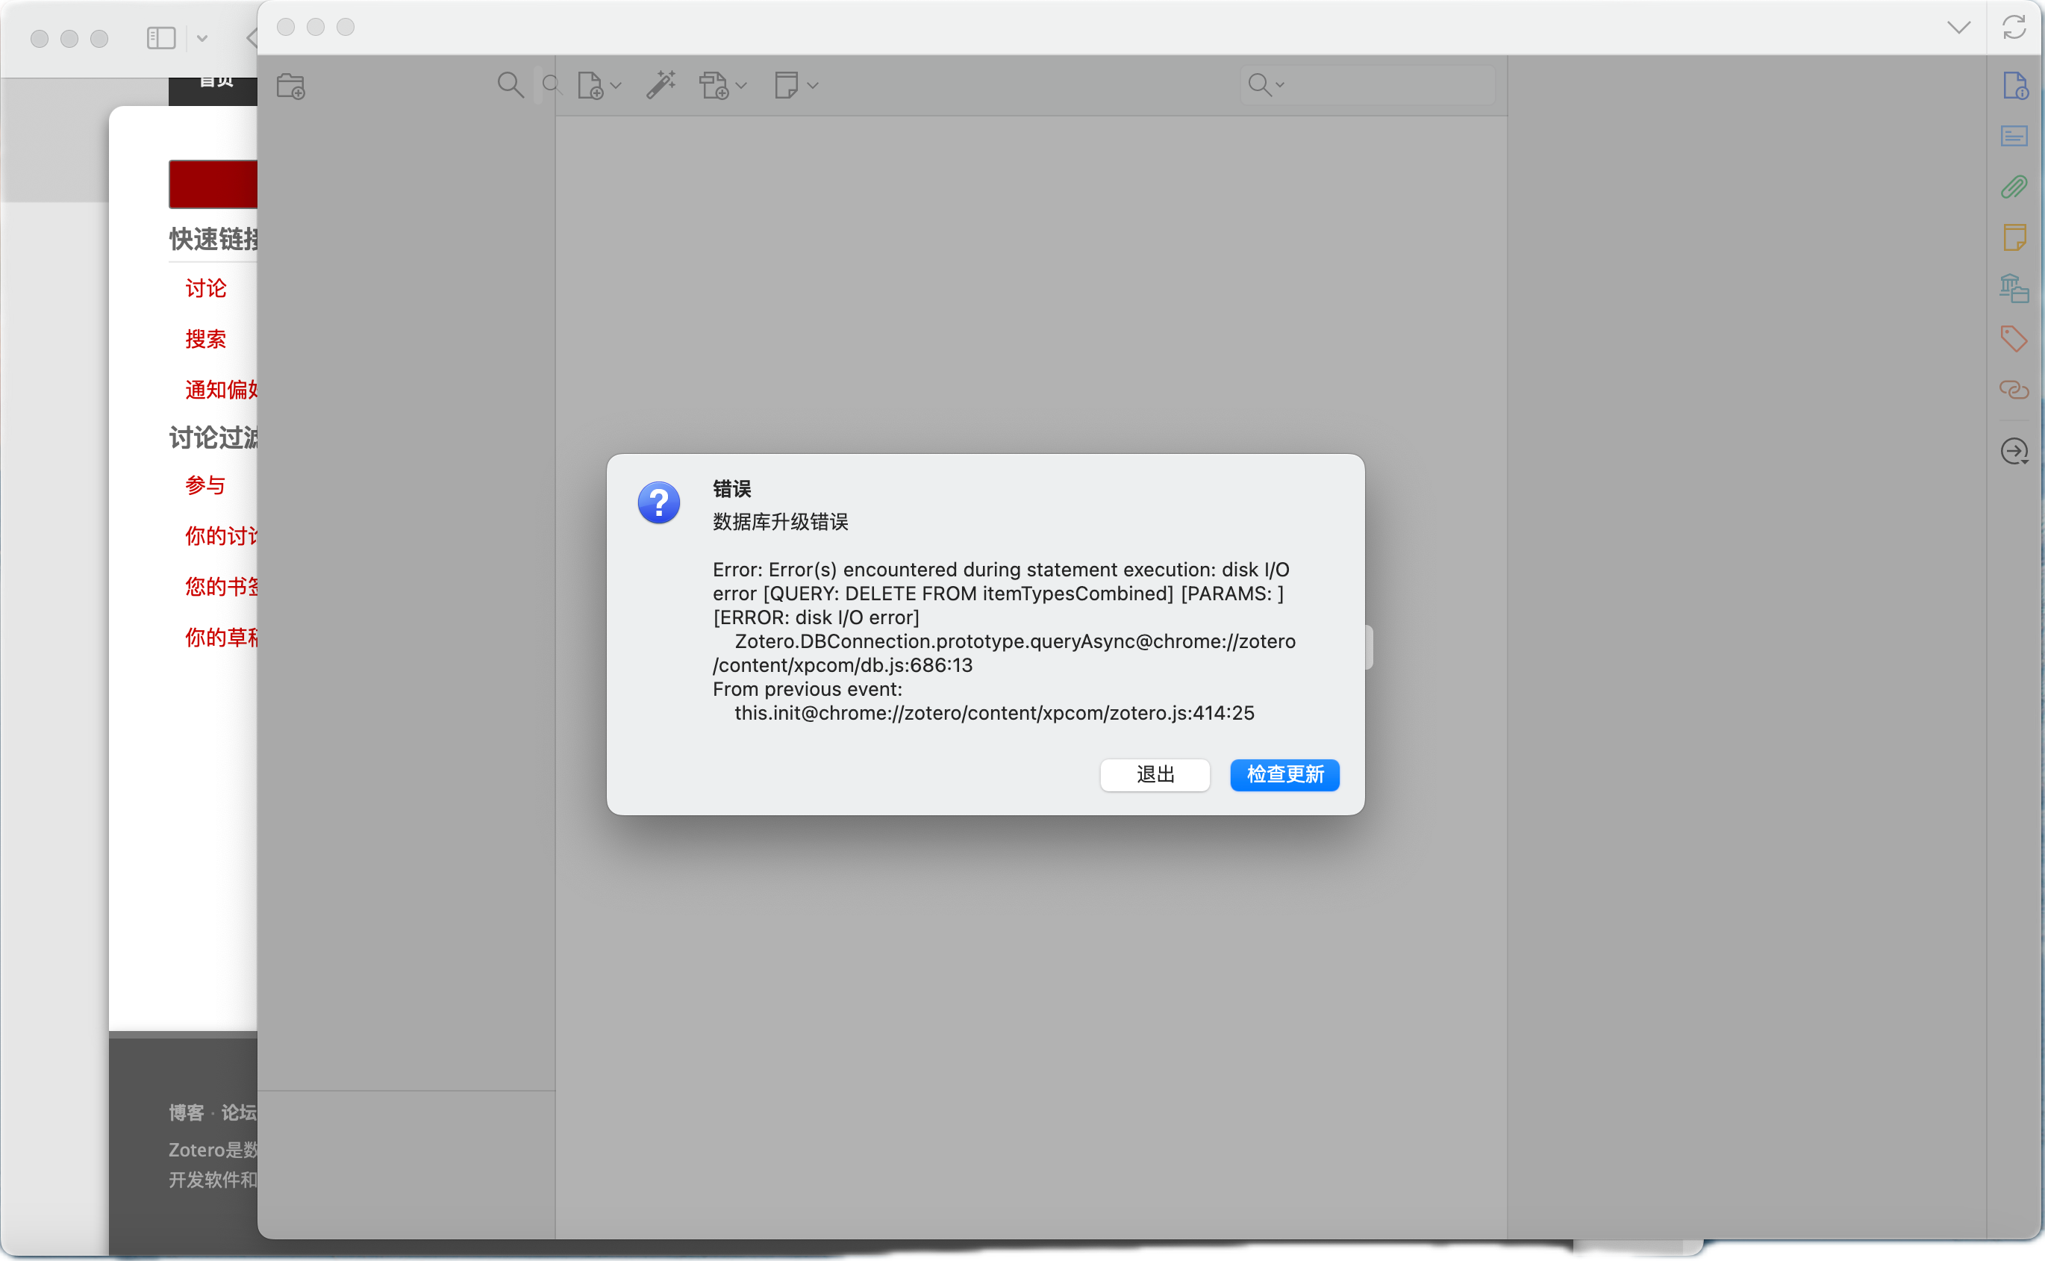
Task: Open the Abstract section icon in sidebar
Action: click(2014, 136)
